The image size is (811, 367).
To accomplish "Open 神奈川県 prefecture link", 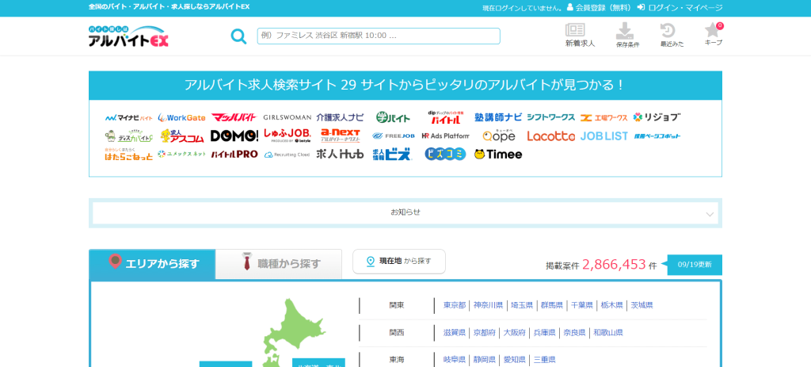I will (488, 305).
